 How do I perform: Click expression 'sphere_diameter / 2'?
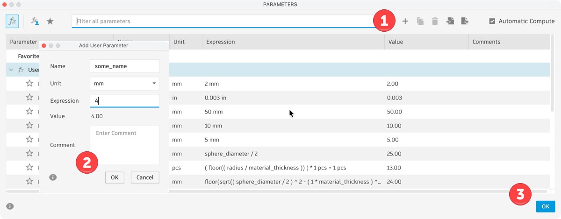point(232,154)
